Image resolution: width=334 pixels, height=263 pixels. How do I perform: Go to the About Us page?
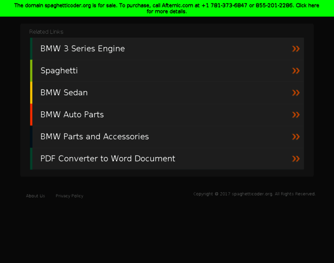pyautogui.click(x=35, y=196)
